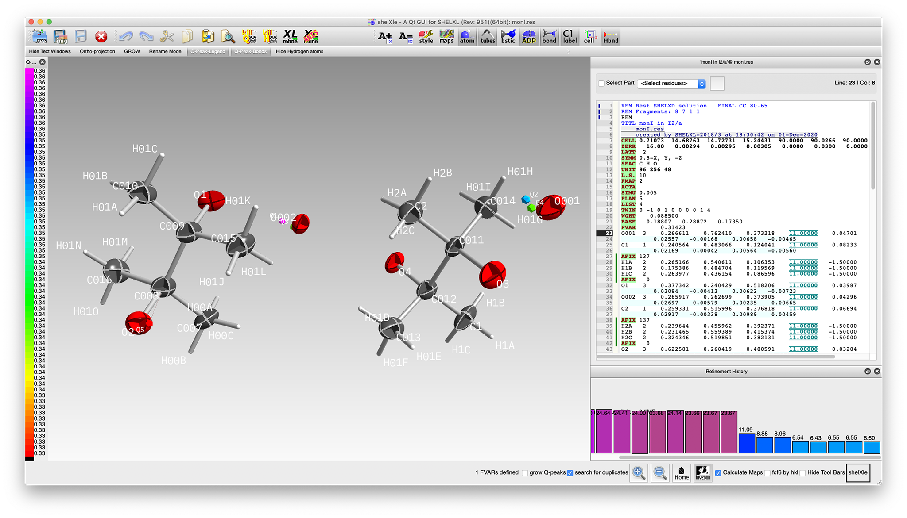This screenshot has width=907, height=518.
Task: Toggle the invzoom button
Action: click(703, 472)
